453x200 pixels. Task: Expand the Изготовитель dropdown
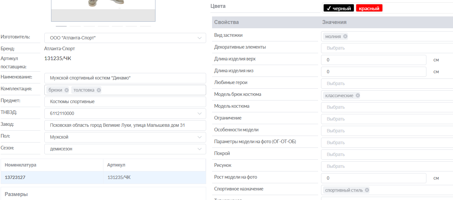(x=200, y=38)
